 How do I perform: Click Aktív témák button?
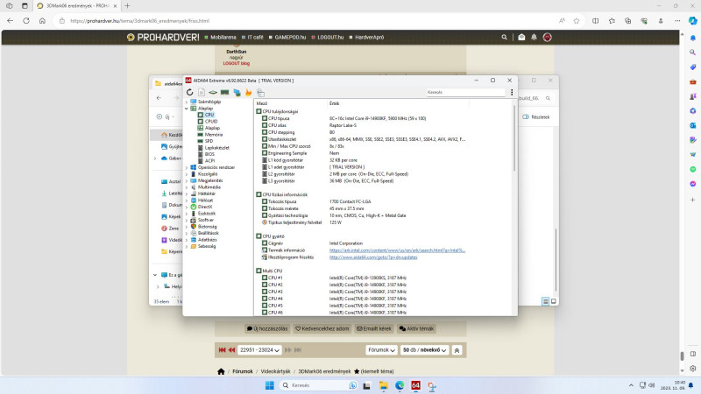point(416,329)
